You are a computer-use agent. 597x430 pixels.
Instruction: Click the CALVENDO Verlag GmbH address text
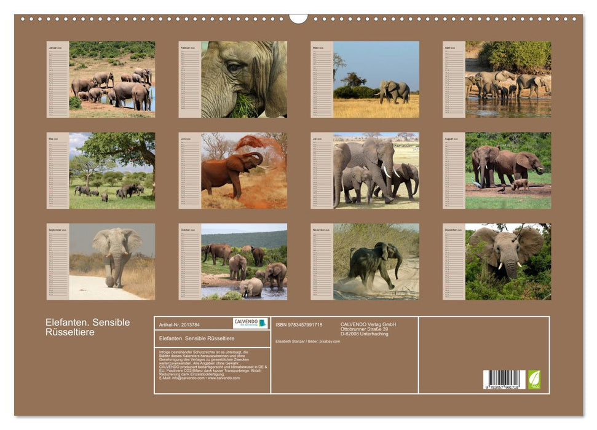368,329
